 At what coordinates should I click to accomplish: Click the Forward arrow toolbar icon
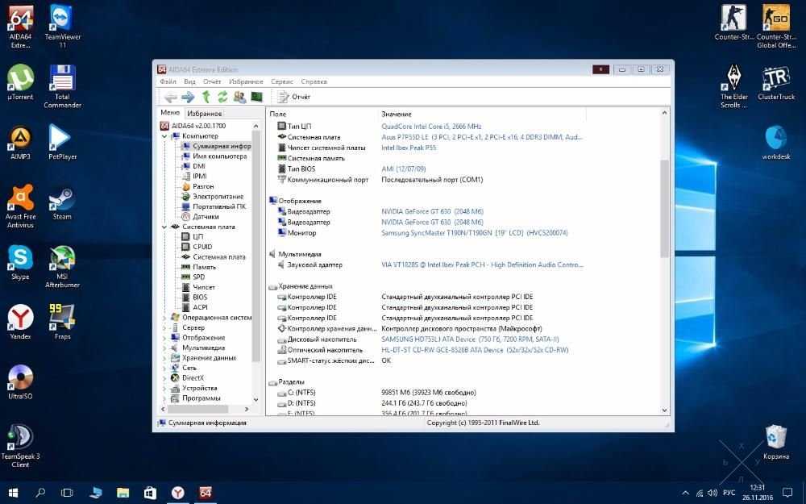[188, 97]
